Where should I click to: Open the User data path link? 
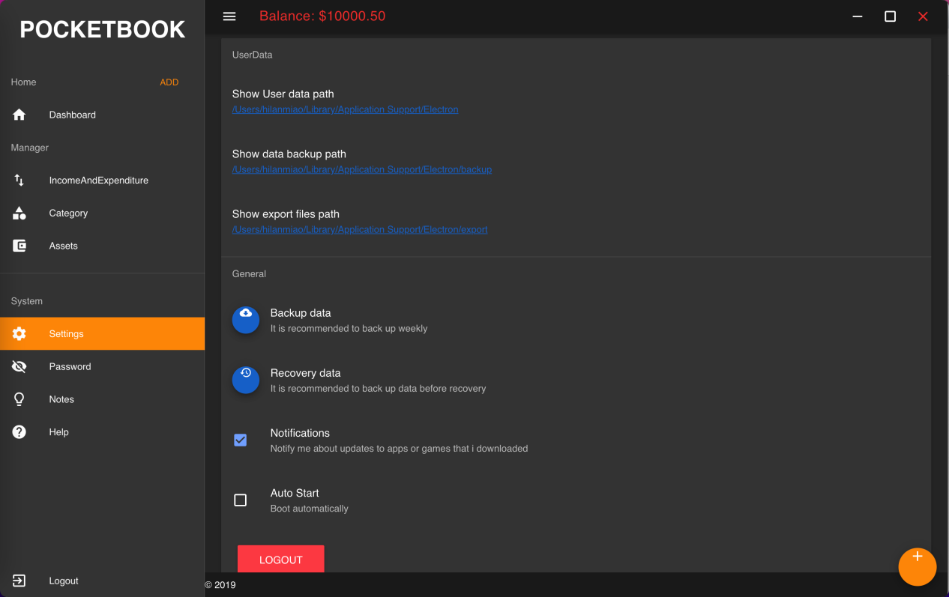coord(345,109)
